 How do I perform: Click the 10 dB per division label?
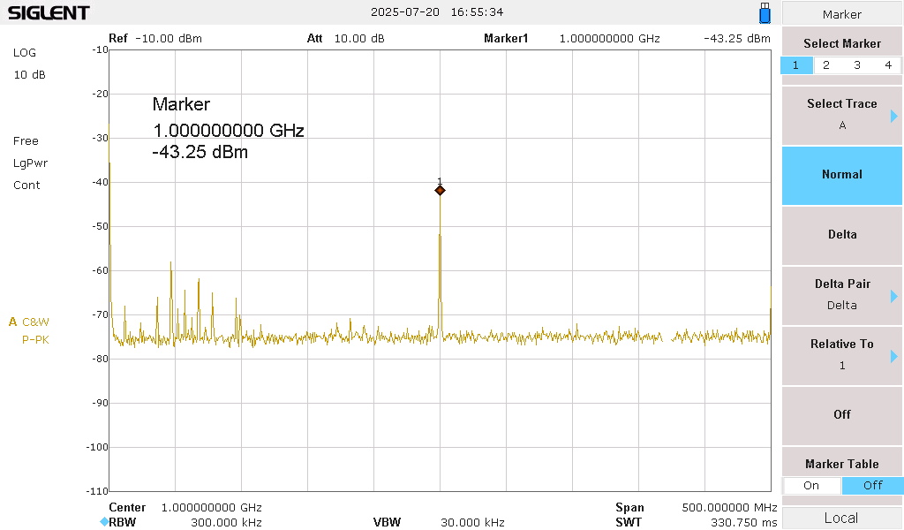coord(29,75)
